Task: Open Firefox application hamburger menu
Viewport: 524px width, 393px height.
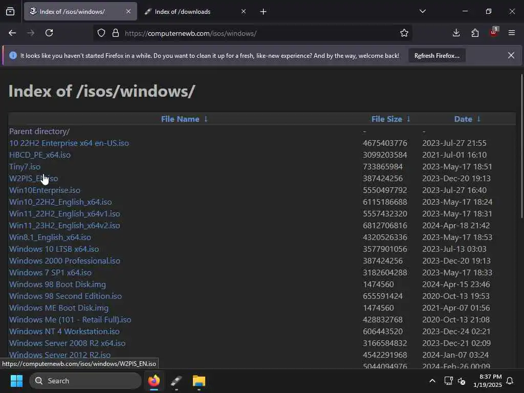Action: [512, 33]
